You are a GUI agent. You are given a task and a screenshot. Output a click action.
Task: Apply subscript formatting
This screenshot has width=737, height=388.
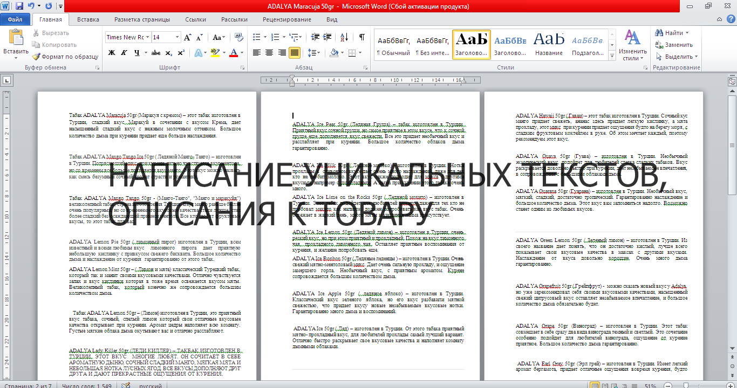168,53
